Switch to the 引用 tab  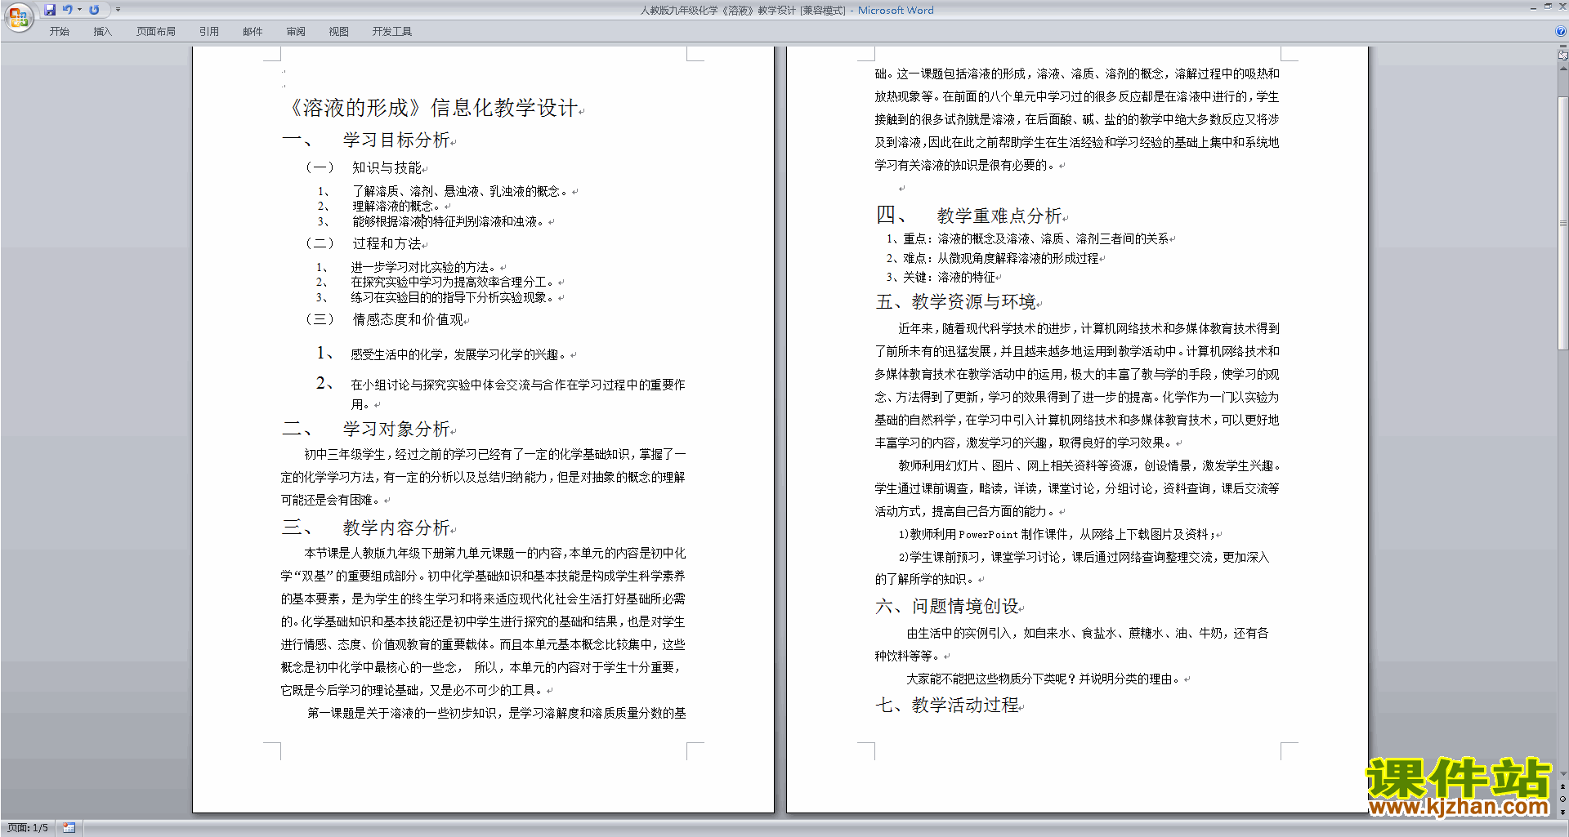point(209,32)
